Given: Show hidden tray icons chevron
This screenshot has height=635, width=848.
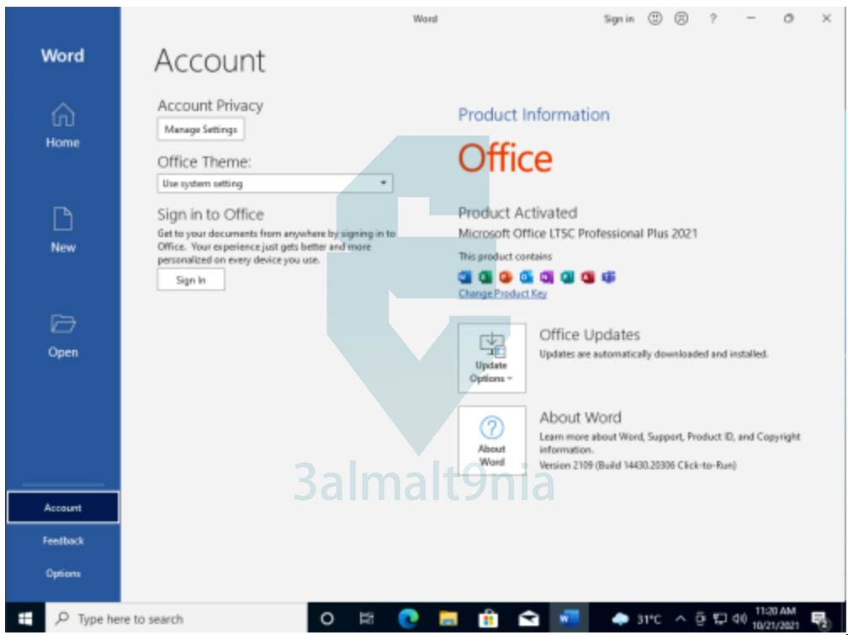Looking at the screenshot, I should 681,619.
